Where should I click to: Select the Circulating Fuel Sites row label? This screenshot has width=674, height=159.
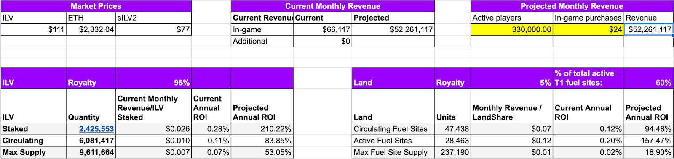pos(393,129)
